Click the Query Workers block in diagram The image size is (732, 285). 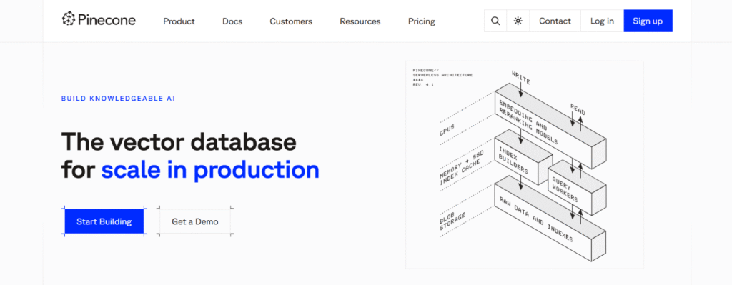click(577, 188)
